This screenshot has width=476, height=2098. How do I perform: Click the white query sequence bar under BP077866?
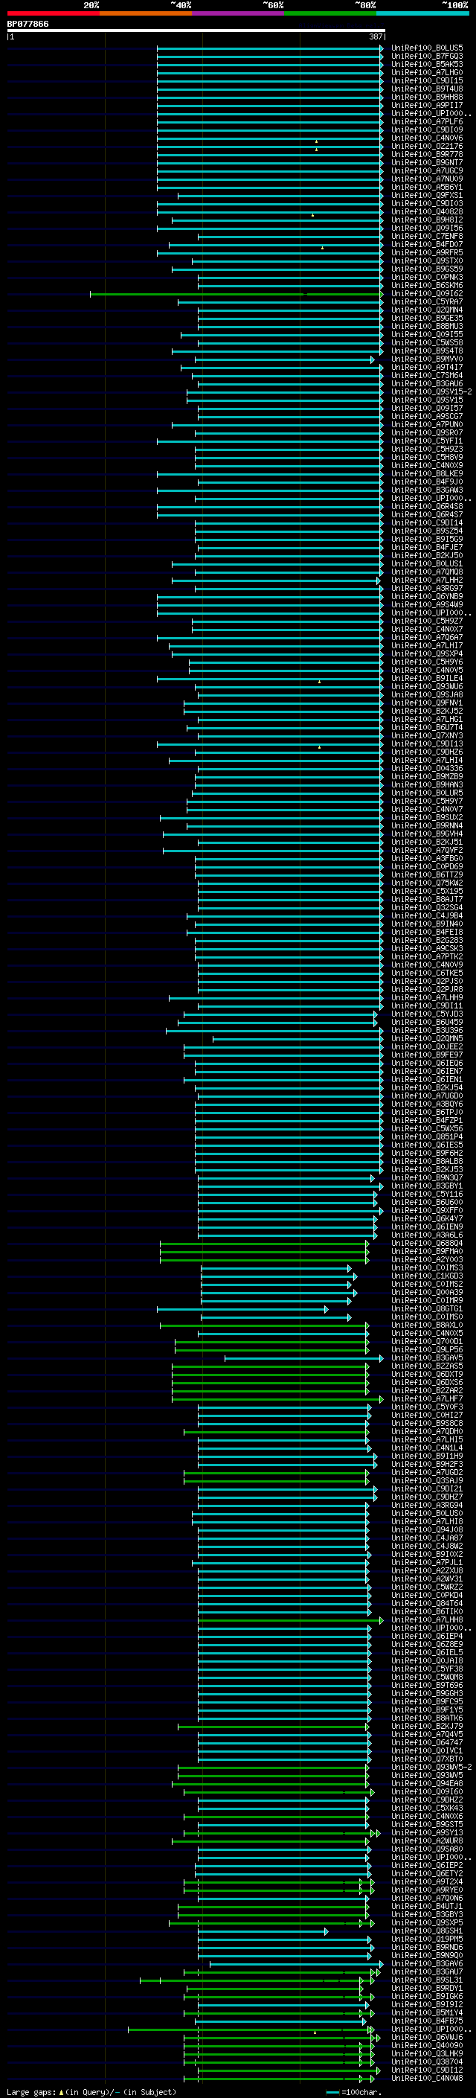pyautogui.click(x=196, y=31)
